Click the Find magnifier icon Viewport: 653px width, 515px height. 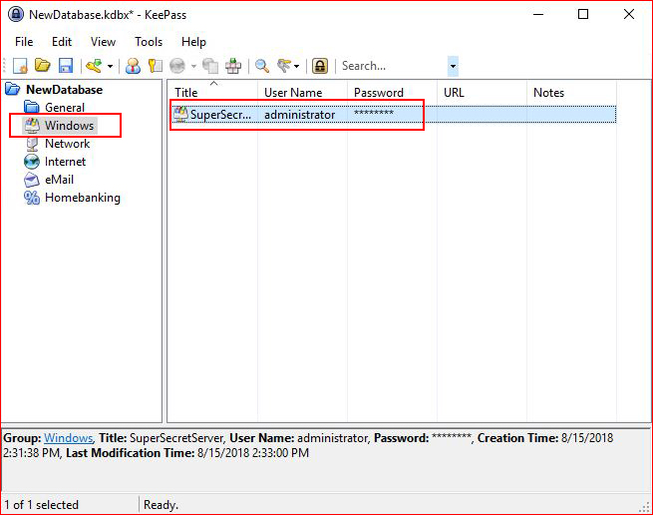[262, 66]
